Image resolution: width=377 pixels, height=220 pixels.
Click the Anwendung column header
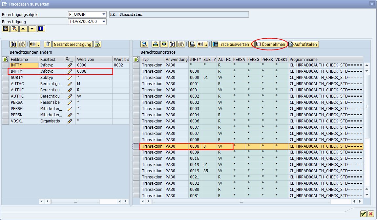(177, 59)
